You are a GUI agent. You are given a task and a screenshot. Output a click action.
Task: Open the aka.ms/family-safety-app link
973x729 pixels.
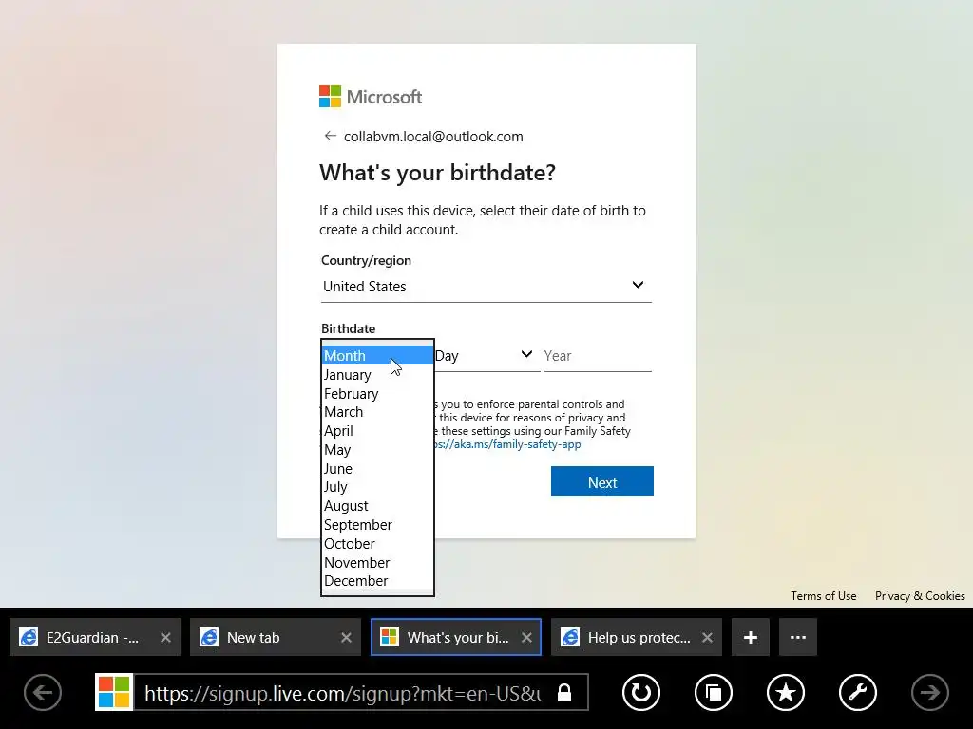[507, 444]
